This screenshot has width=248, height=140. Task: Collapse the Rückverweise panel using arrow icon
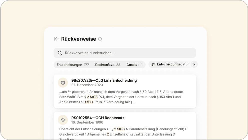(56, 39)
